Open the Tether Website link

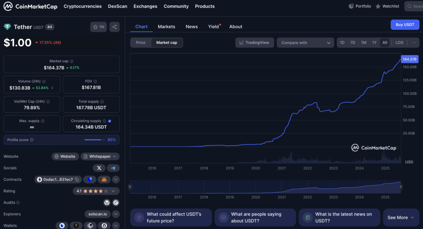point(65,156)
